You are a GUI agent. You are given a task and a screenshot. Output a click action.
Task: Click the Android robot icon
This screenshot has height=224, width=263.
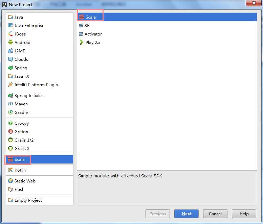(10, 42)
